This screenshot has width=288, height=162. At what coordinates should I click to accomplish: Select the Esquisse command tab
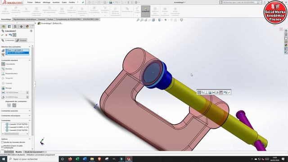coord(42,19)
